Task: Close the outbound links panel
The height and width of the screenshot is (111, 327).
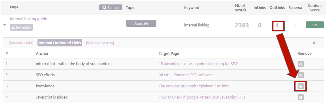Action: [314, 43]
